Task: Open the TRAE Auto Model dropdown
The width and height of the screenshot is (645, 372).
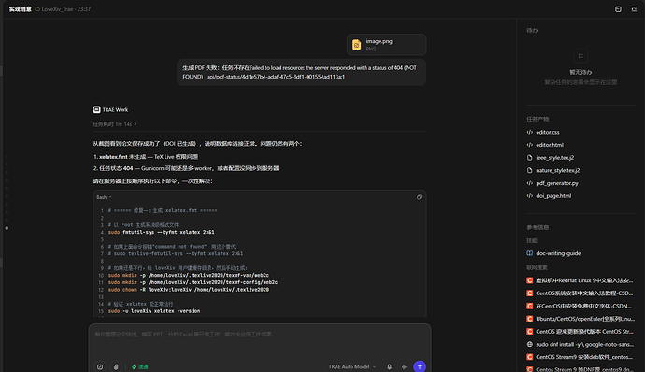Action: pos(352,366)
